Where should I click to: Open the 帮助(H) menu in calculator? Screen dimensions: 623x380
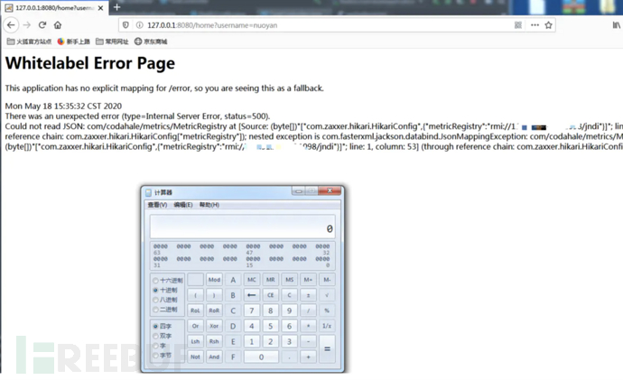[209, 205]
